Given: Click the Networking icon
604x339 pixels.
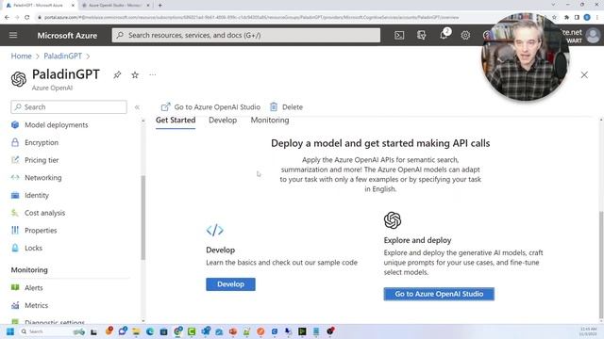Looking at the screenshot, I should coord(15,178).
